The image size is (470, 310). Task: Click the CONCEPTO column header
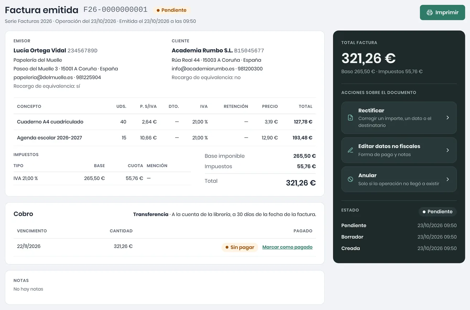tap(29, 106)
